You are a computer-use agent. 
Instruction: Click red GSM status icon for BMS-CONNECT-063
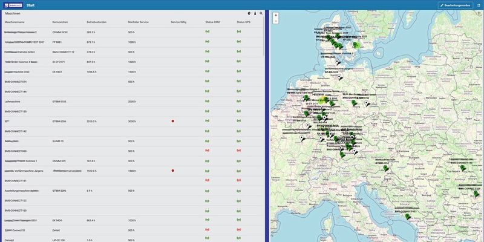click(207, 151)
